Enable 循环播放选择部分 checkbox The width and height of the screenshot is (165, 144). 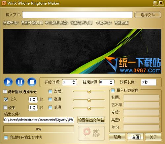click(x=5, y=91)
